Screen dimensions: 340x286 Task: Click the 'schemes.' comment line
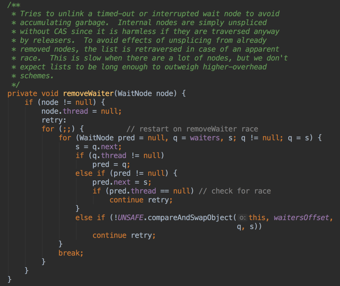point(33,76)
